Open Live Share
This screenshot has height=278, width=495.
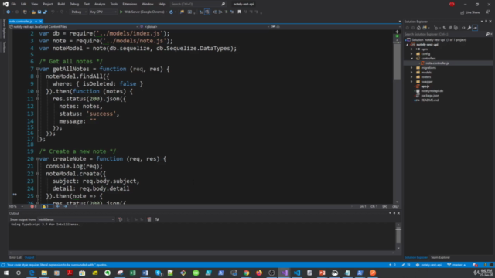click(x=470, y=12)
